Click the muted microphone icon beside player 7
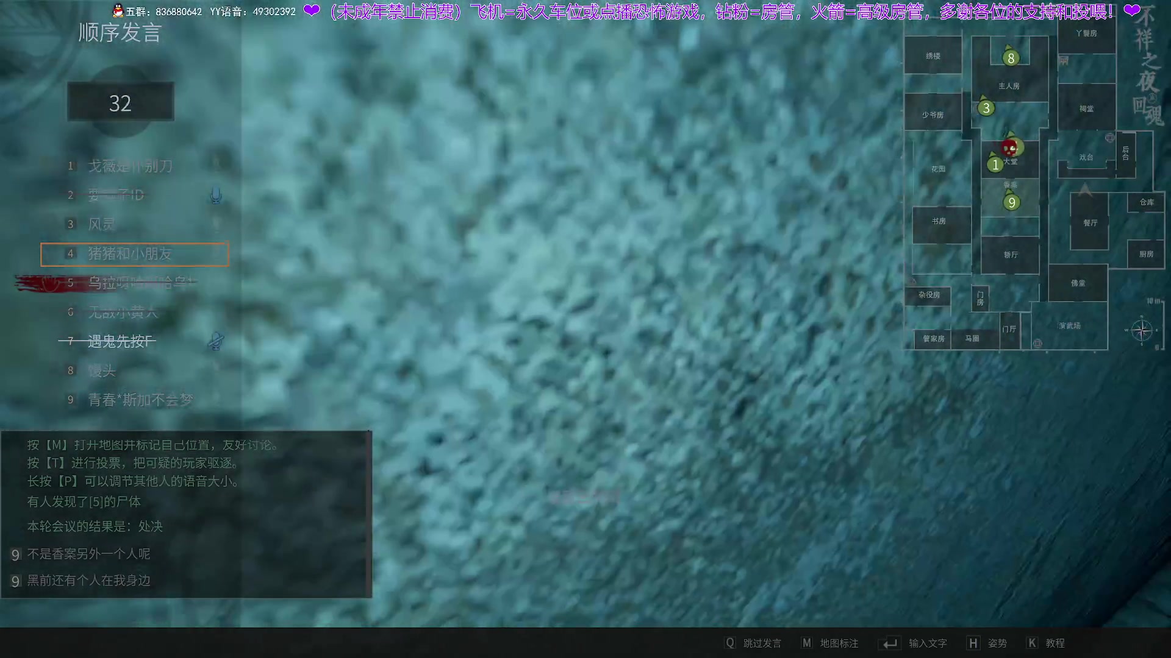This screenshot has height=658, width=1171. click(x=216, y=341)
